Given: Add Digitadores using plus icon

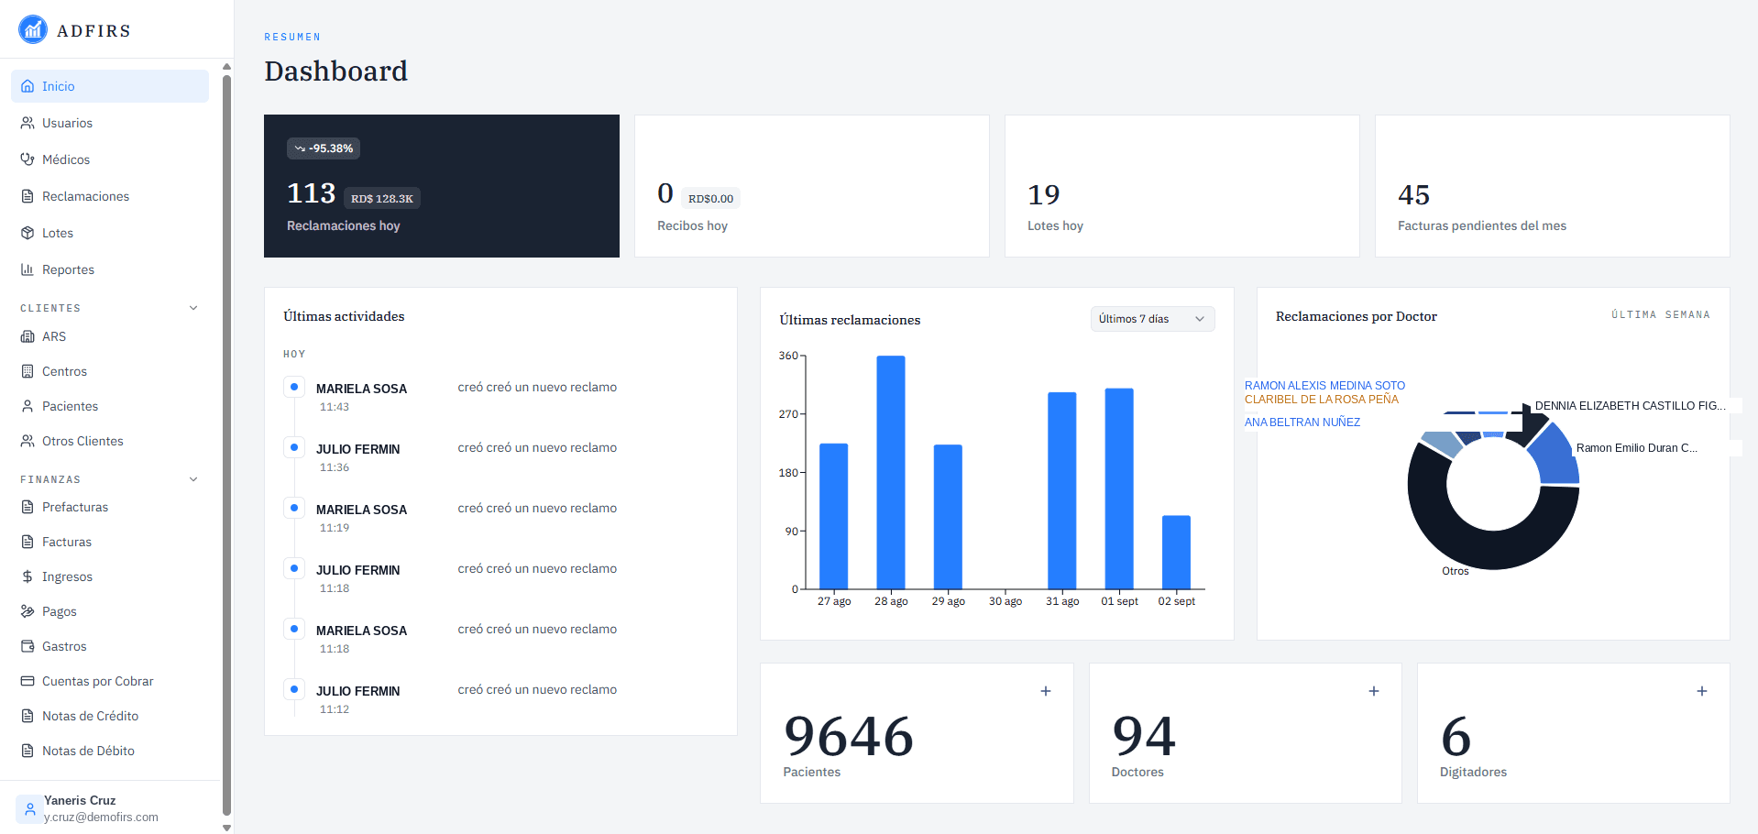Looking at the screenshot, I should (1702, 691).
